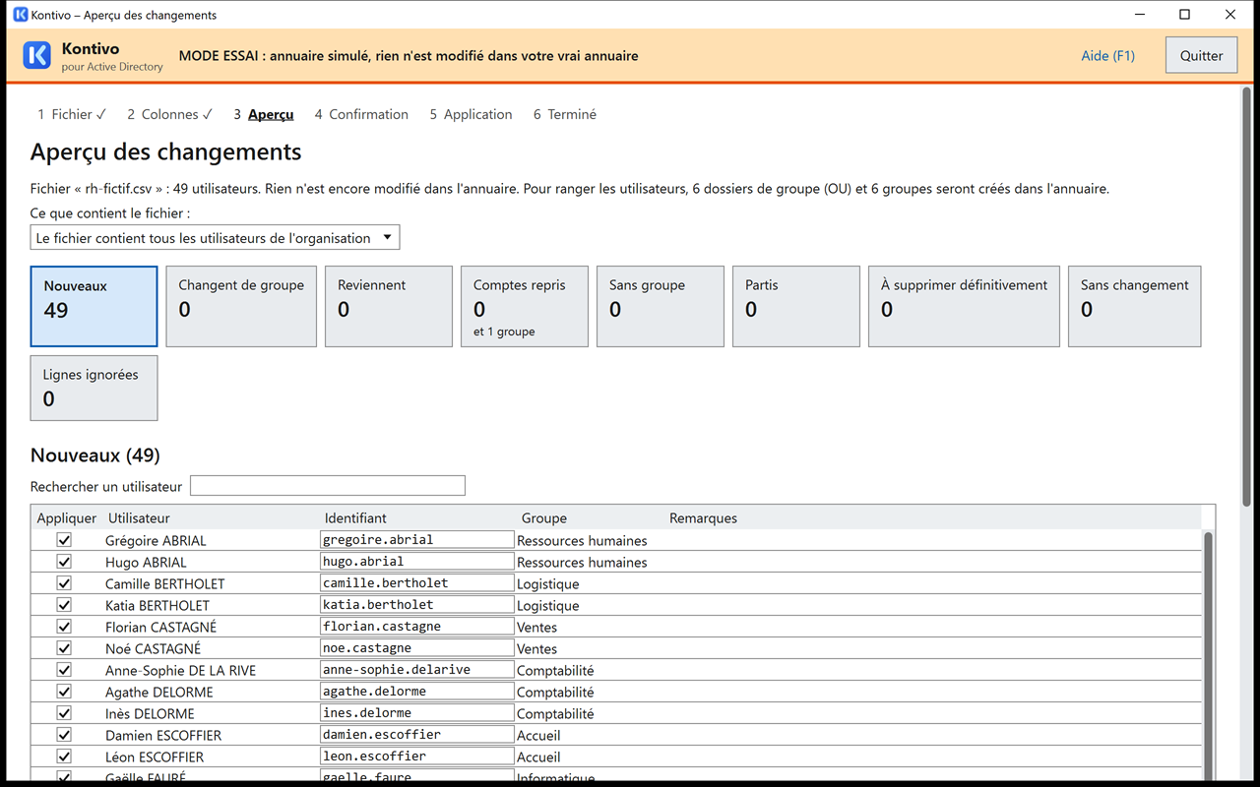1260x787 pixels.
Task: Uncheck the checkbox for Grégoire ABRIAL
Action: (64, 540)
